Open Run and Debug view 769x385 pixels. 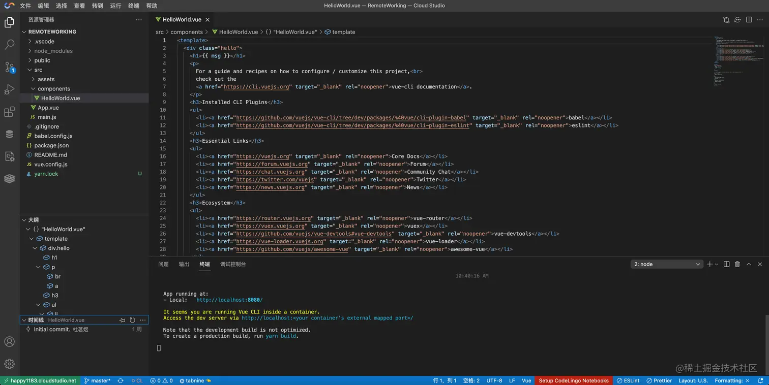9,90
